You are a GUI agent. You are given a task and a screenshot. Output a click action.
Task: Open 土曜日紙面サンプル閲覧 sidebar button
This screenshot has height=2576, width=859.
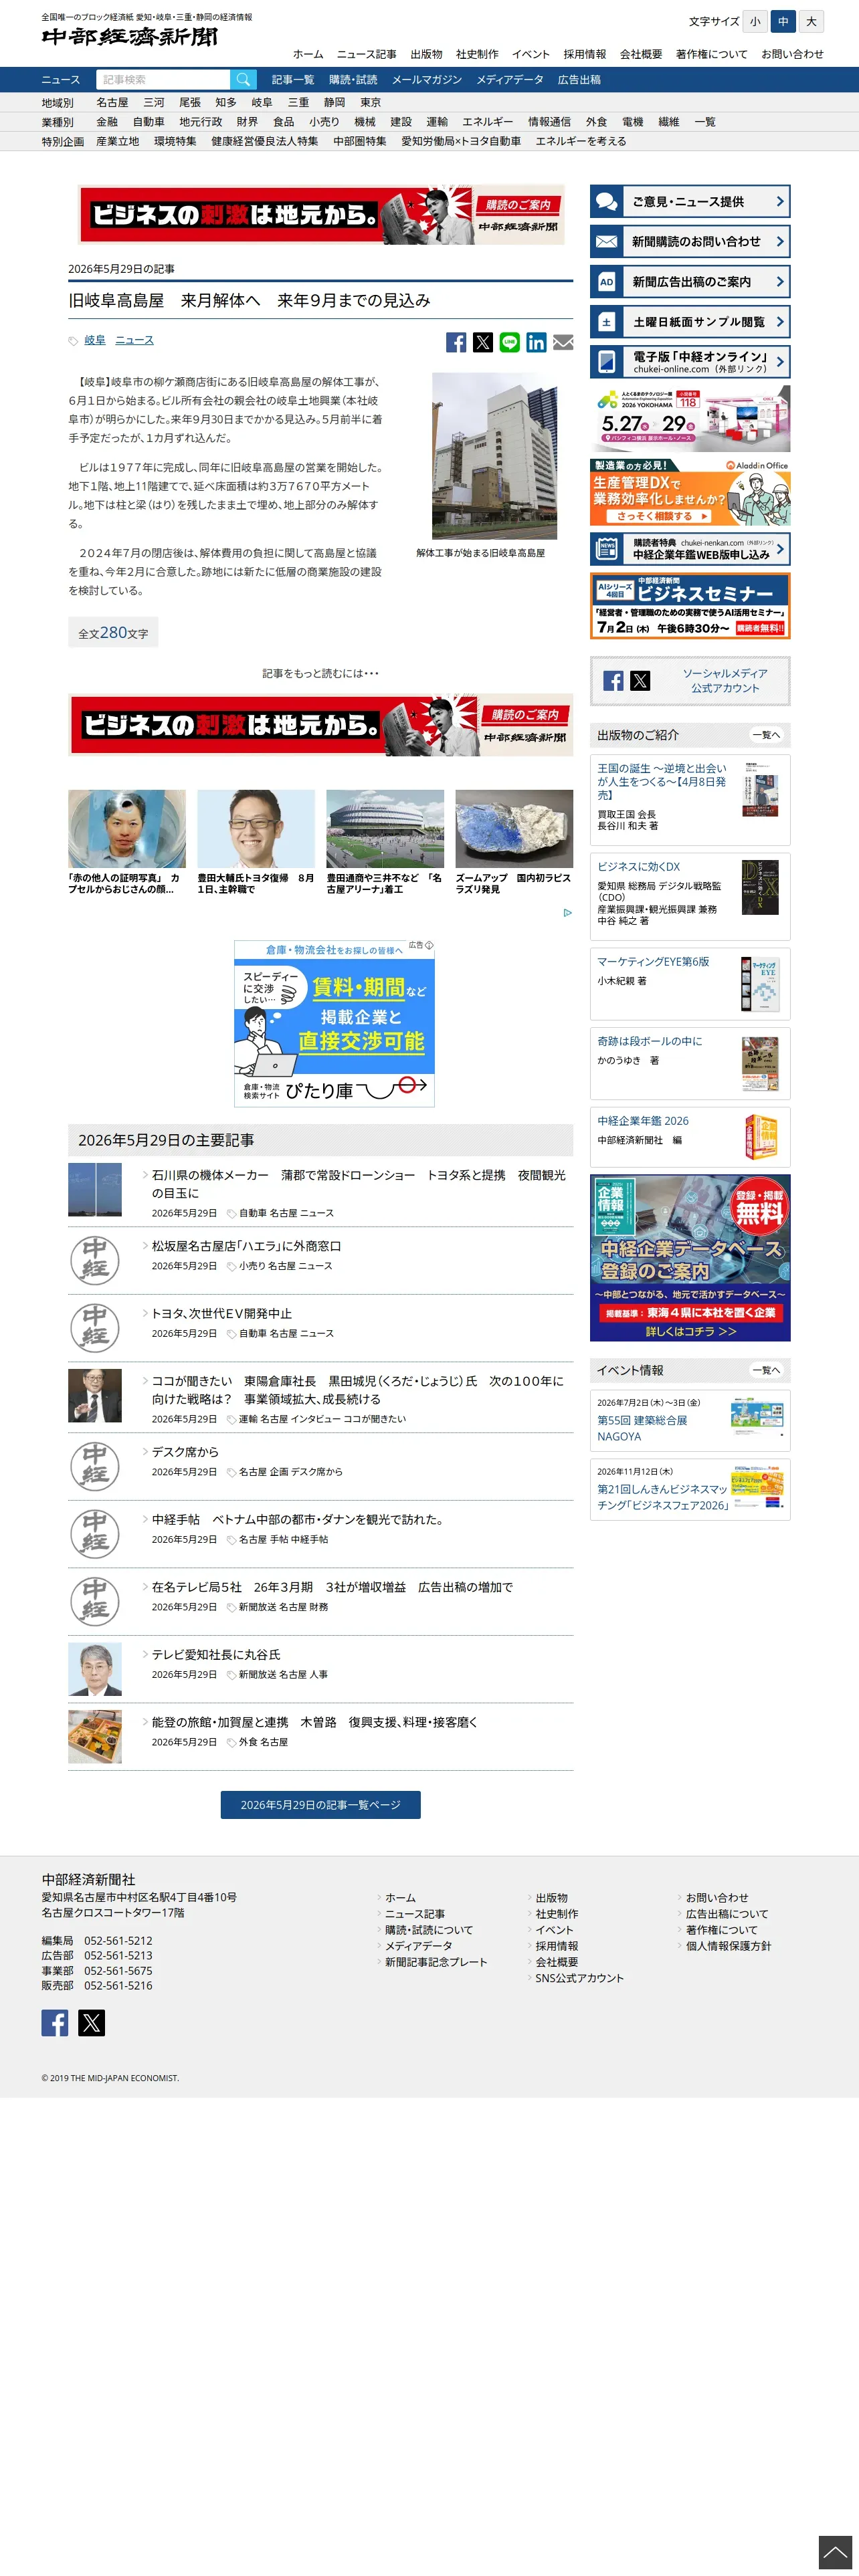tap(690, 322)
